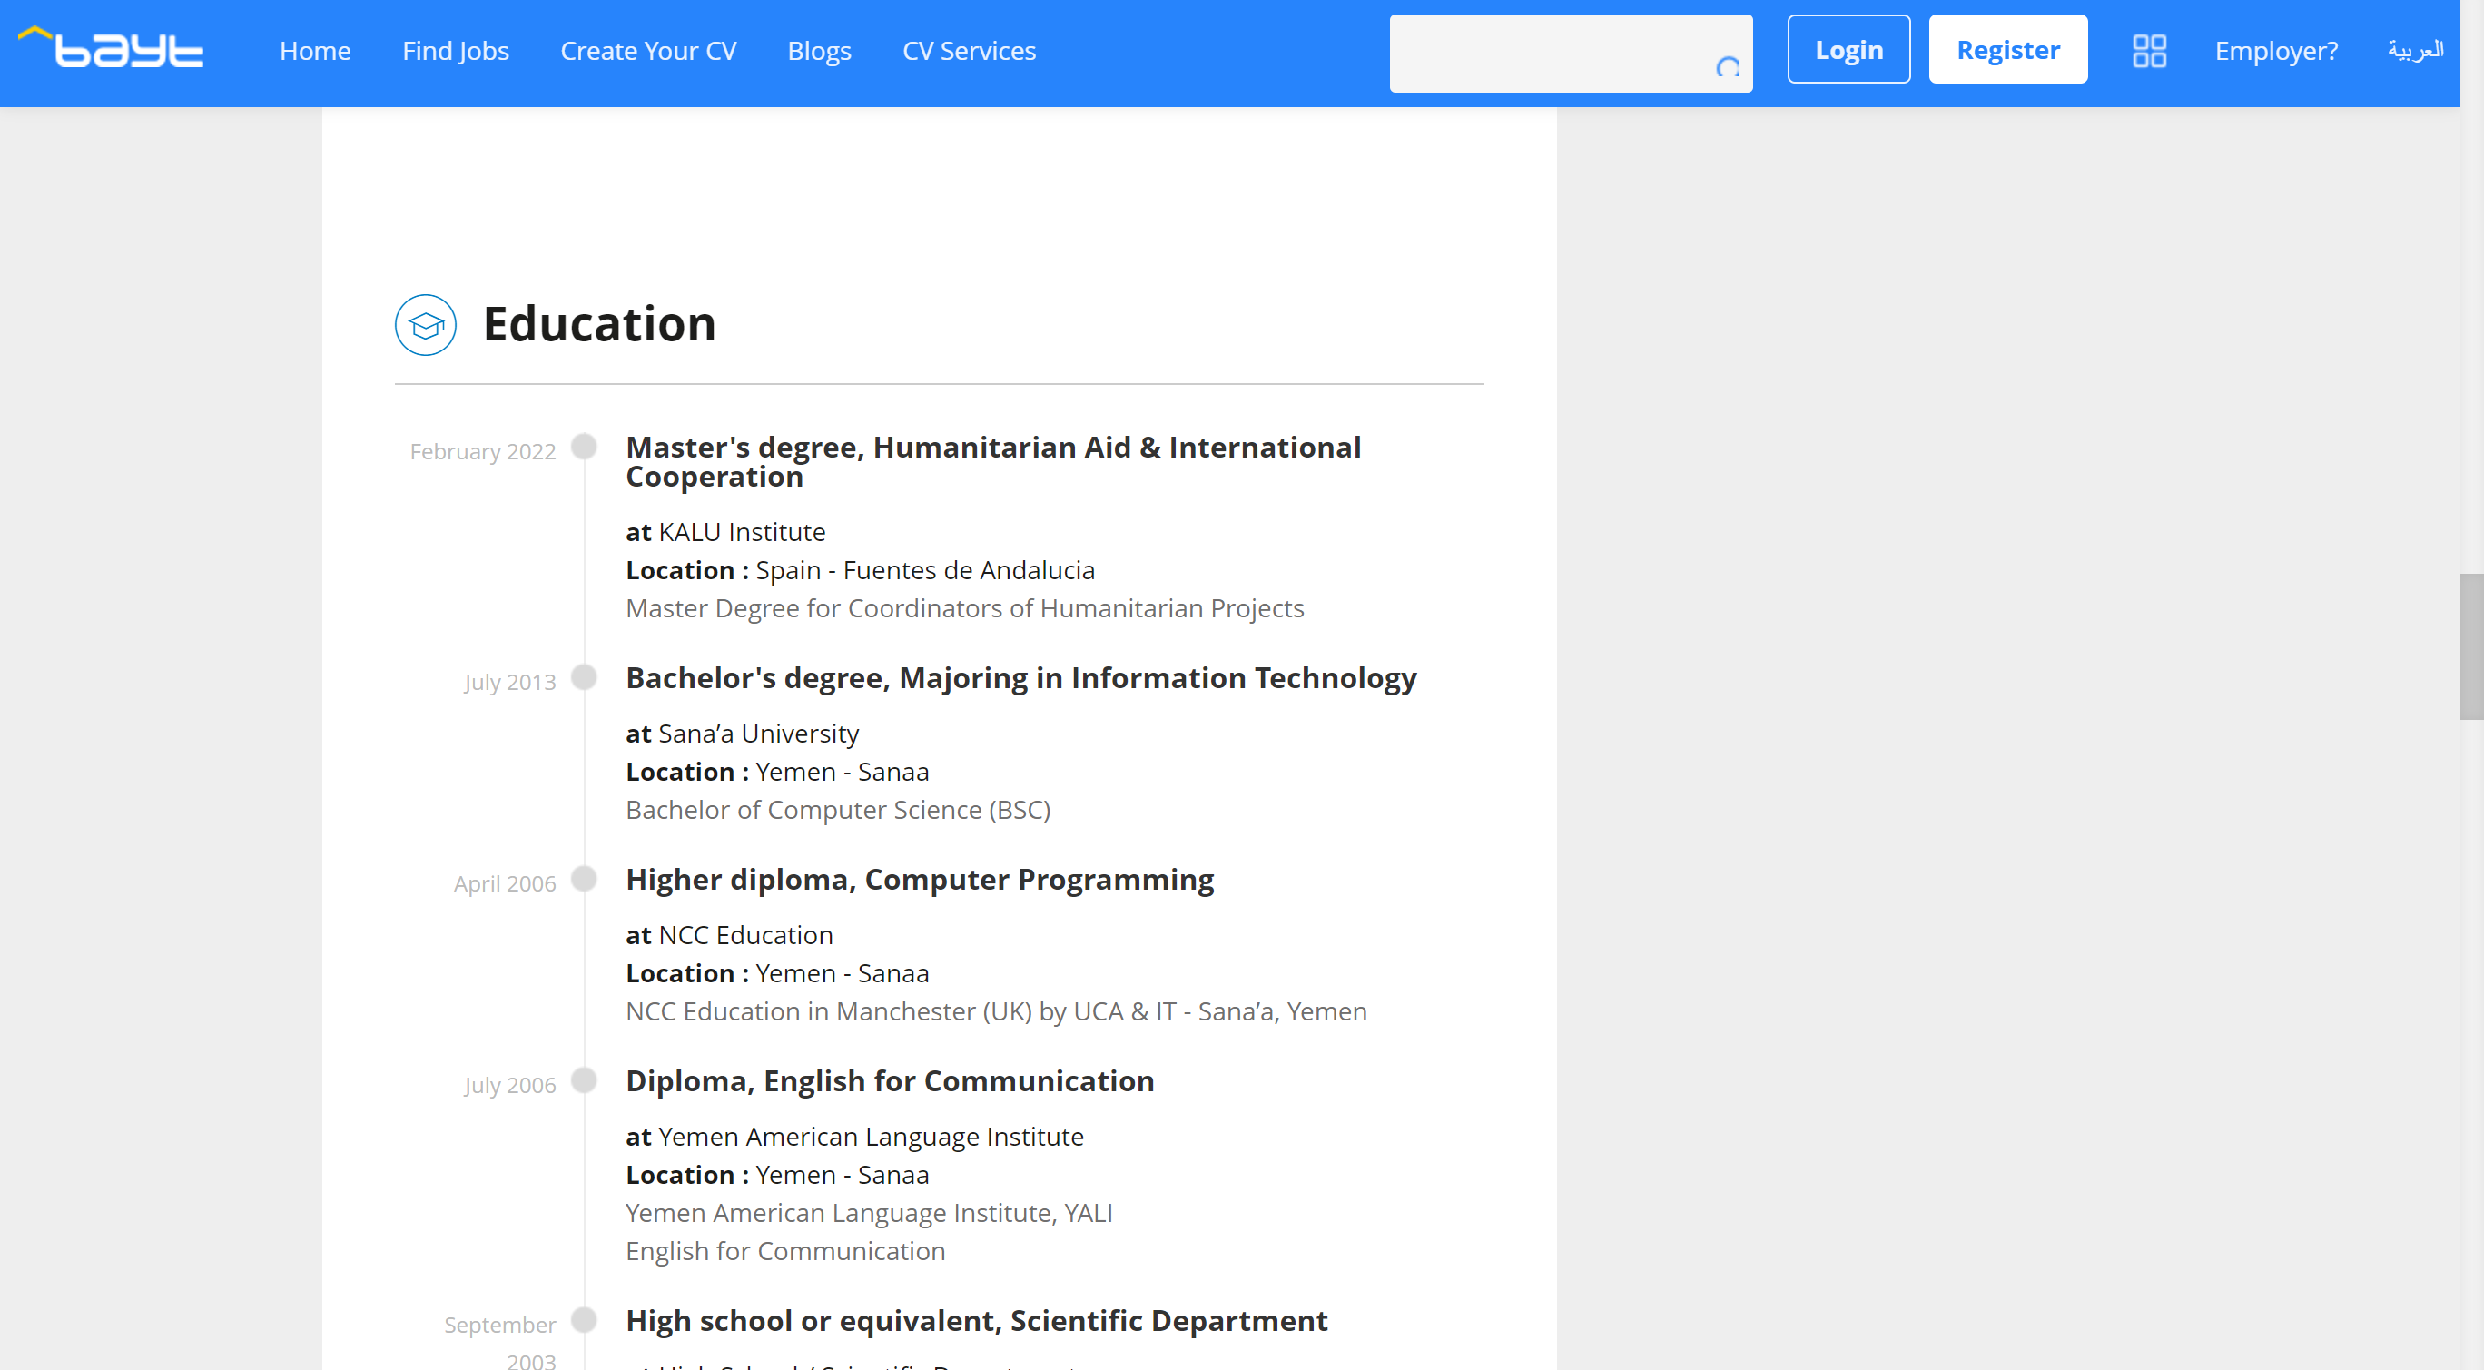This screenshot has width=2484, height=1370.
Task: Open the Find Jobs menu
Action: pyautogui.click(x=455, y=50)
